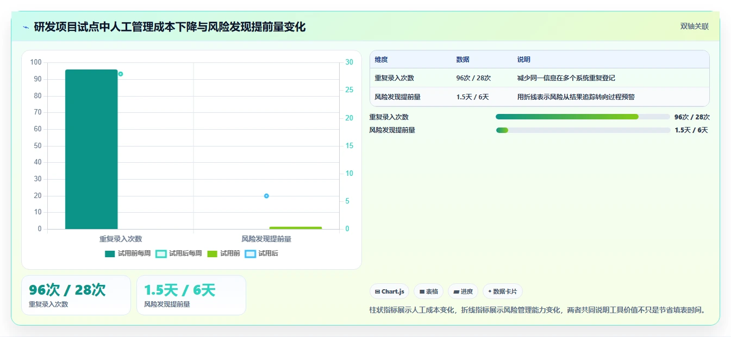Viewport: 731px width, 337px height.
Task: Click the 1.5天 / 6天 table cell
Action: tap(472, 97)
